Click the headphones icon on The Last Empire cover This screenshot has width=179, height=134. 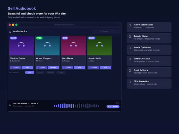(x=21, y=45)
